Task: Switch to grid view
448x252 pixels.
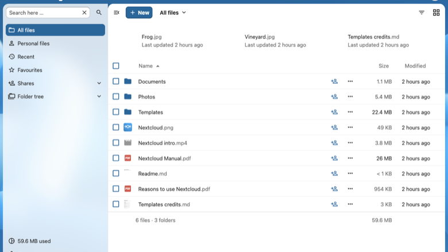Action: pos(436,13)
